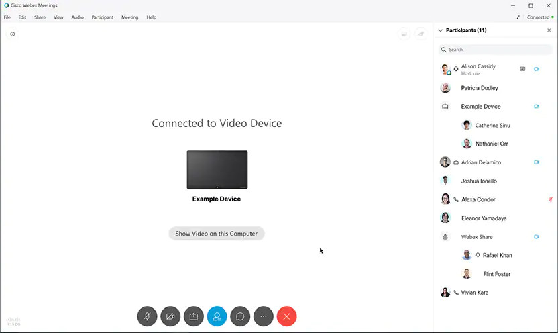This screenshot has width=558, height=333.
Task: Open the chat bubble button
Action: point(240,316)
